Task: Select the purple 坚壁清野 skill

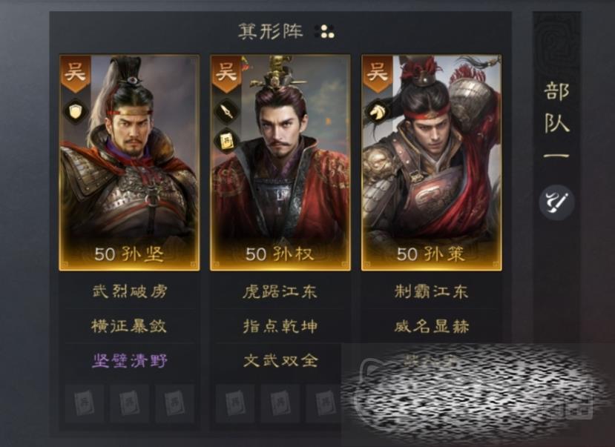Action: (129, 360)
